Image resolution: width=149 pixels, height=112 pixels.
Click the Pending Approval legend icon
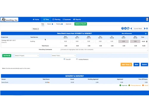(129, 85)
